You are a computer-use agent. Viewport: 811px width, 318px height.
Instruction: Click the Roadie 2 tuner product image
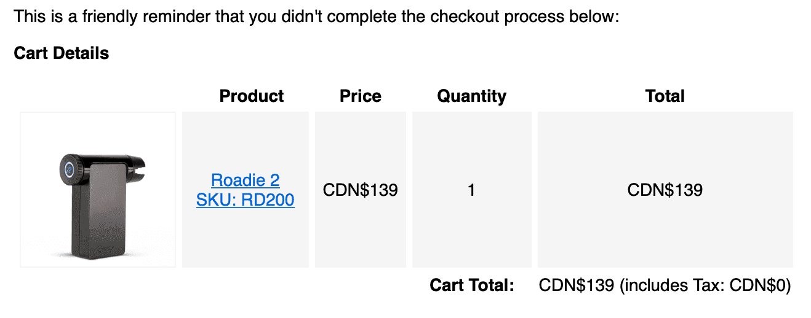[98, 190]
